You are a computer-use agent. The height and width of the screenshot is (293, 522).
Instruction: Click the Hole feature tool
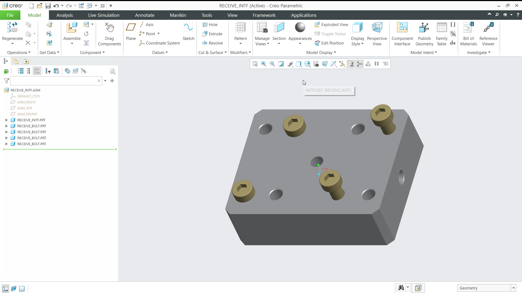pyautogui.click(x=210, y=25)
